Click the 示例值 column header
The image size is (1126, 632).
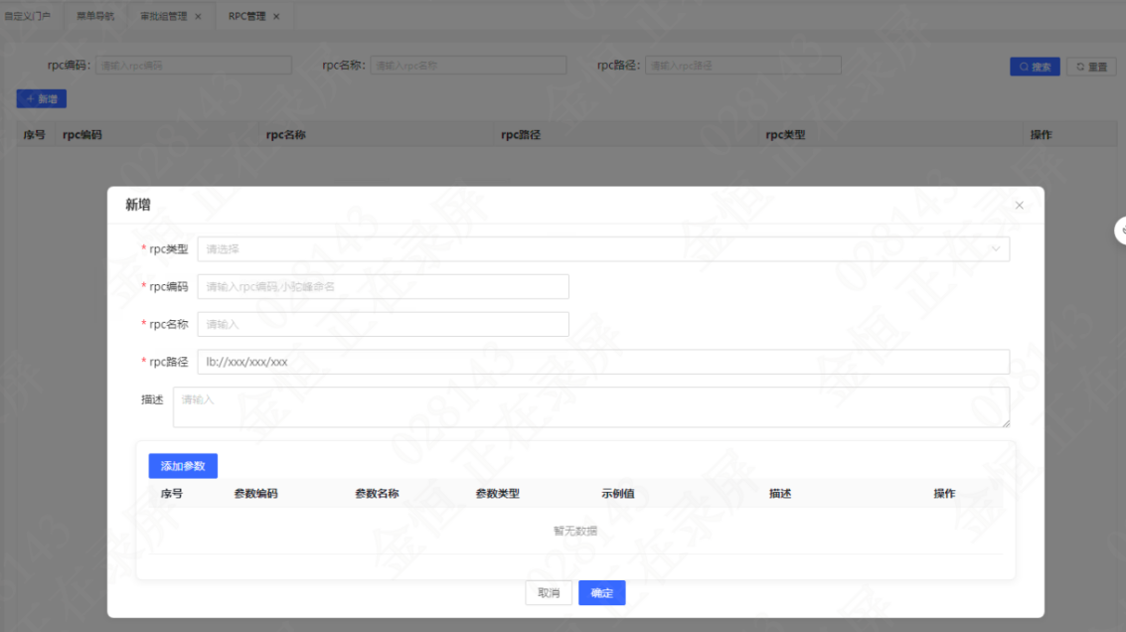pyautogui.click(x=618, y=494)
